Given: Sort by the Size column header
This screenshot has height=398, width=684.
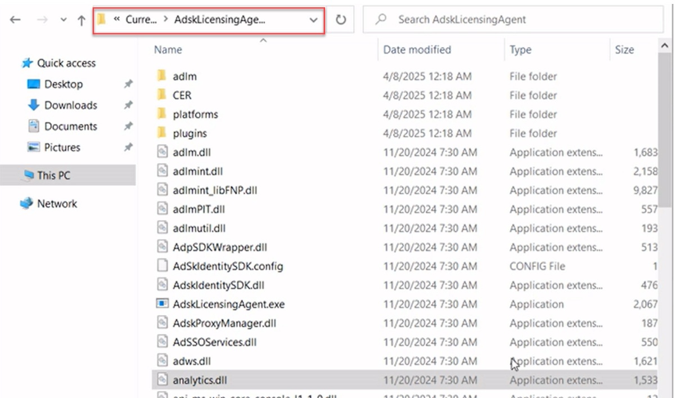Looking at the screenshot, I should [x=624, y=50].
